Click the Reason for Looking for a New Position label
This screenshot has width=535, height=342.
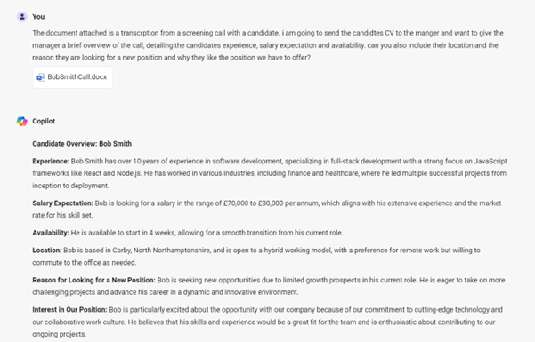(93, 280)
